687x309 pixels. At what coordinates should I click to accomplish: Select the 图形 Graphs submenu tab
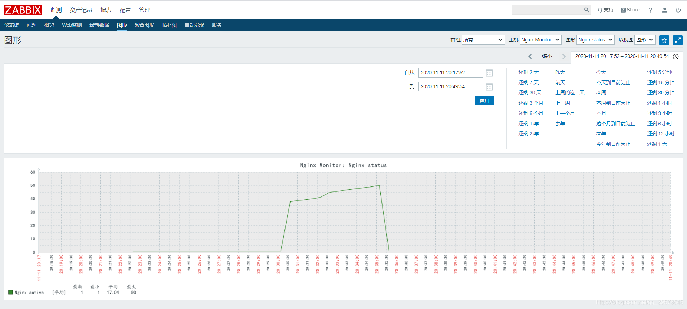(x=122, y=25)
